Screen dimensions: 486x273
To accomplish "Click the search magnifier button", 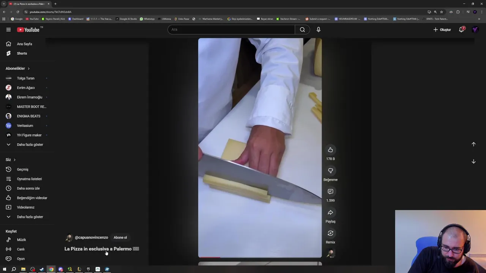I will point(302,30).
